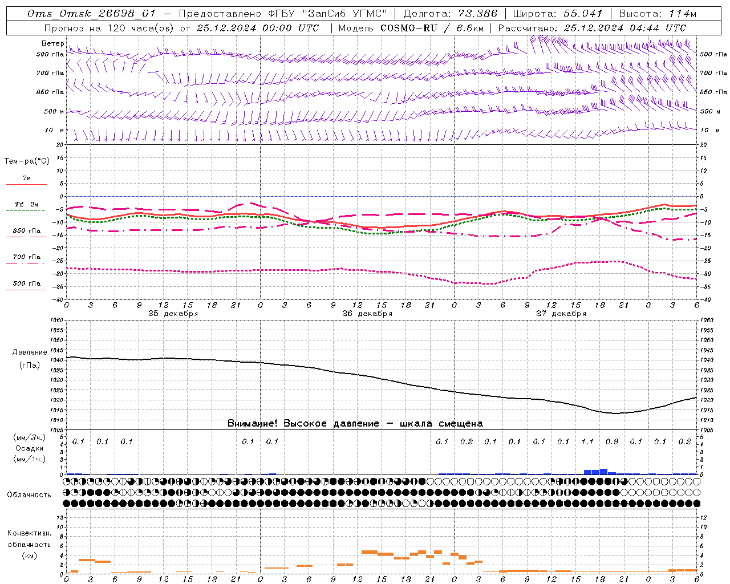This screenshot has width=730, height=584.
Task: Click the (мм/3ч.) precipitation unit label
Action: (30, 437)
